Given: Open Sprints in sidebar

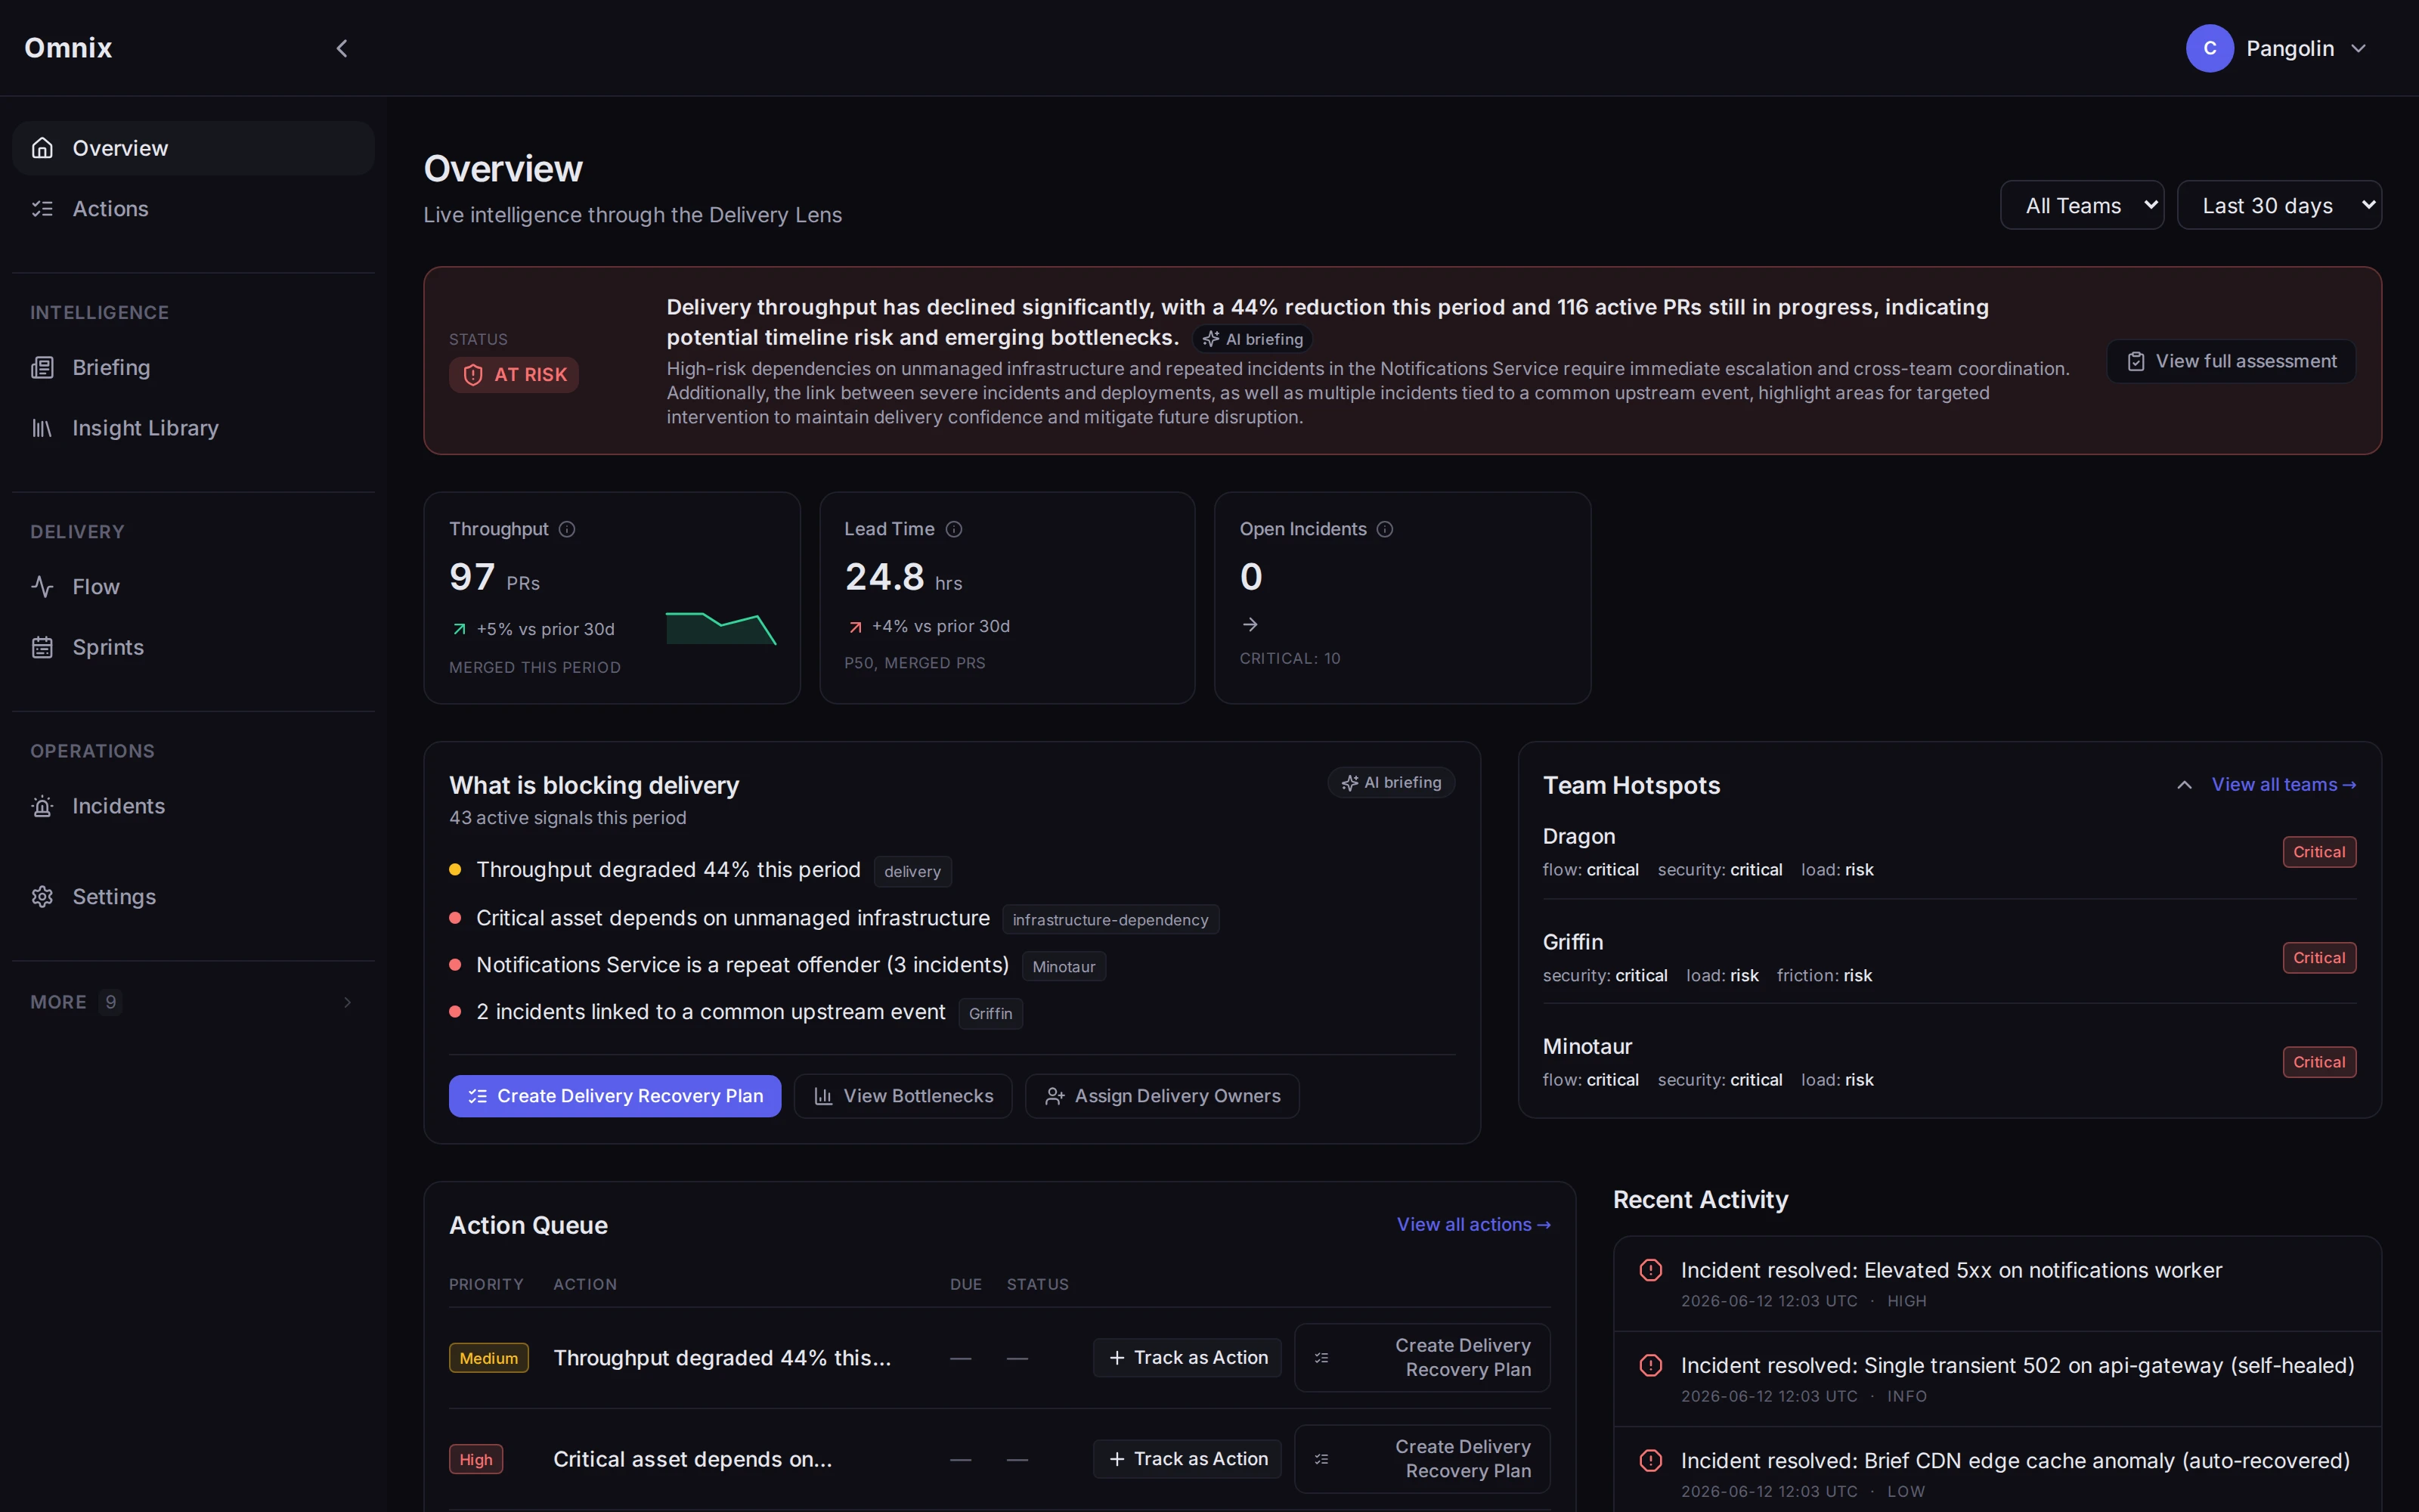Looking at the screenshot, I should (x=193, y=647).
